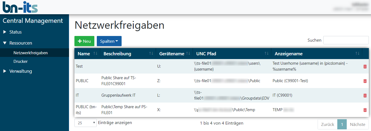The width and height of the screenshot is (371, 131).
Task: Sort table by Name column arrows
Action: coord(95,54)
